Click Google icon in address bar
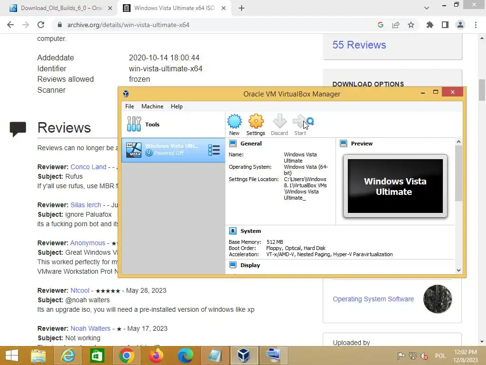 (381, 25)
